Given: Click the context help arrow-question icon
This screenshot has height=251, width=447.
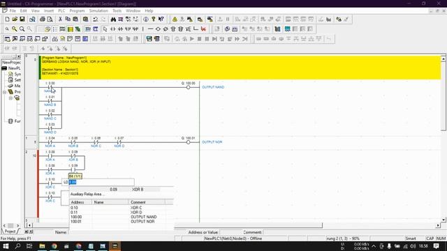Looking at the screenshot, I should click(x=161, y=20).
